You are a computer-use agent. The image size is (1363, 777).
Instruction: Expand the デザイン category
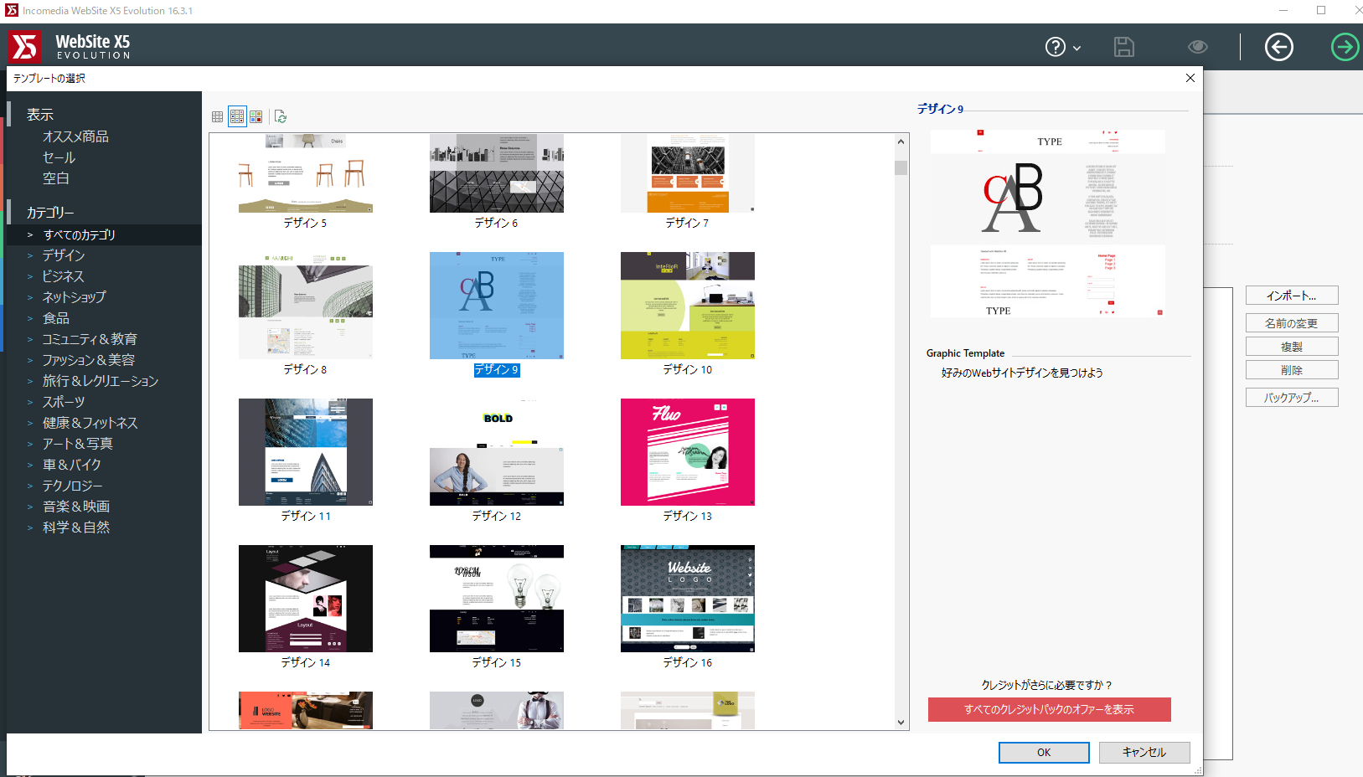tap(30, 256)
